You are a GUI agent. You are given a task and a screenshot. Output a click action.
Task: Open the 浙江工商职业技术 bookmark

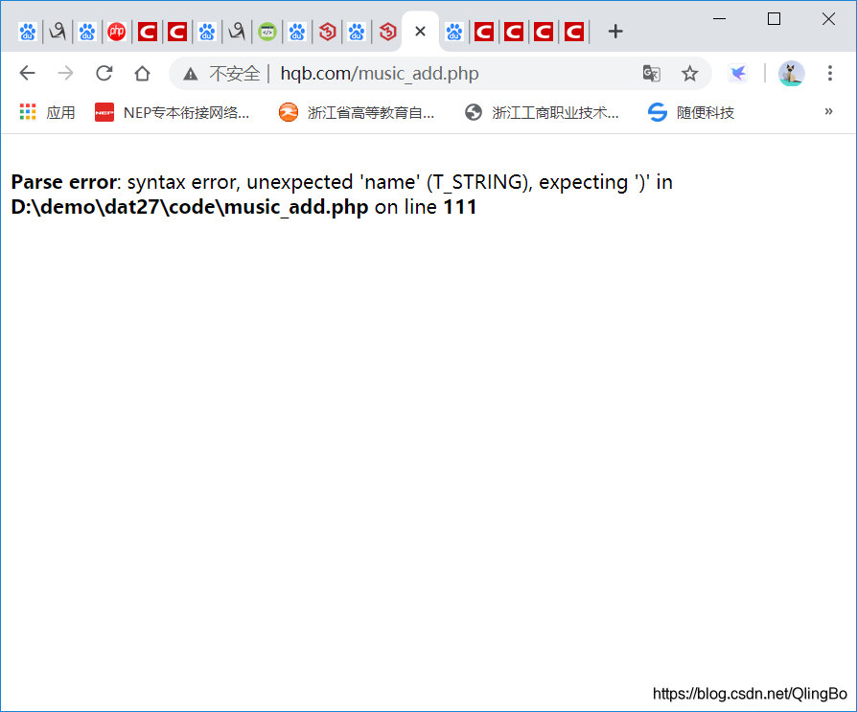tap(542, 112)
